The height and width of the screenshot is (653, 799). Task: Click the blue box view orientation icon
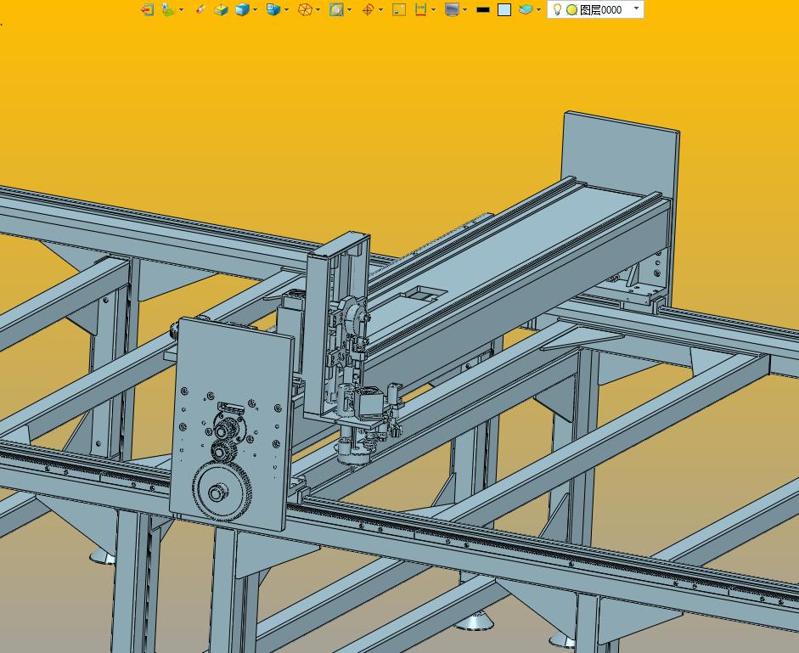(x=273, y=9)
